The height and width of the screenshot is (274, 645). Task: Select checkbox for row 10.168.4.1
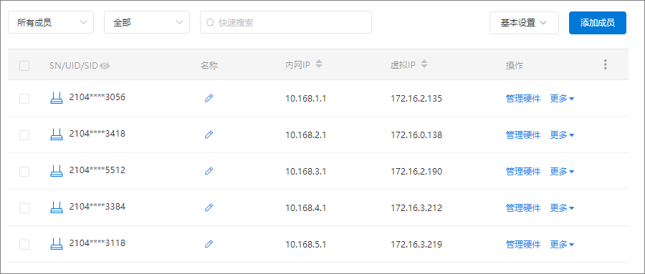click(24, 208)
